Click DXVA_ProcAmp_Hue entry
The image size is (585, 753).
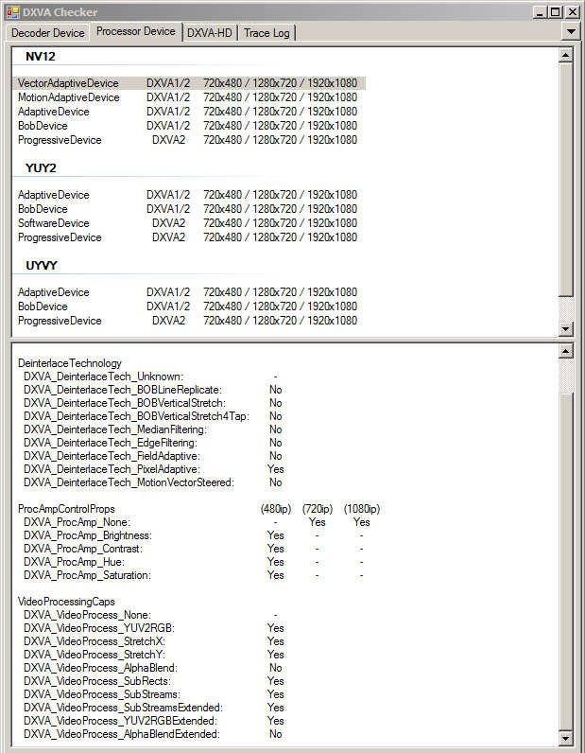point(74,562)
